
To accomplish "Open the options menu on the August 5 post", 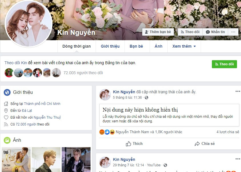I will (x=237, y=91).
